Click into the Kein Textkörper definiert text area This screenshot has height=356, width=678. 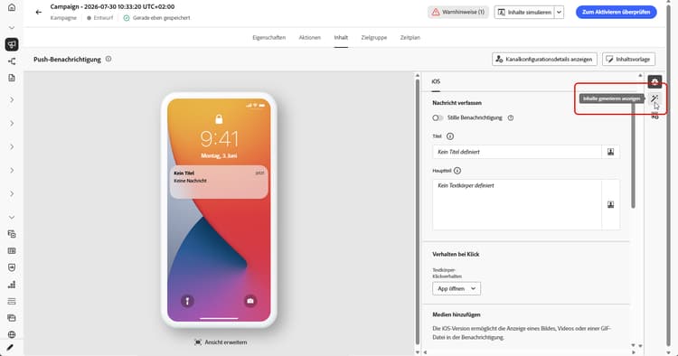517,204
